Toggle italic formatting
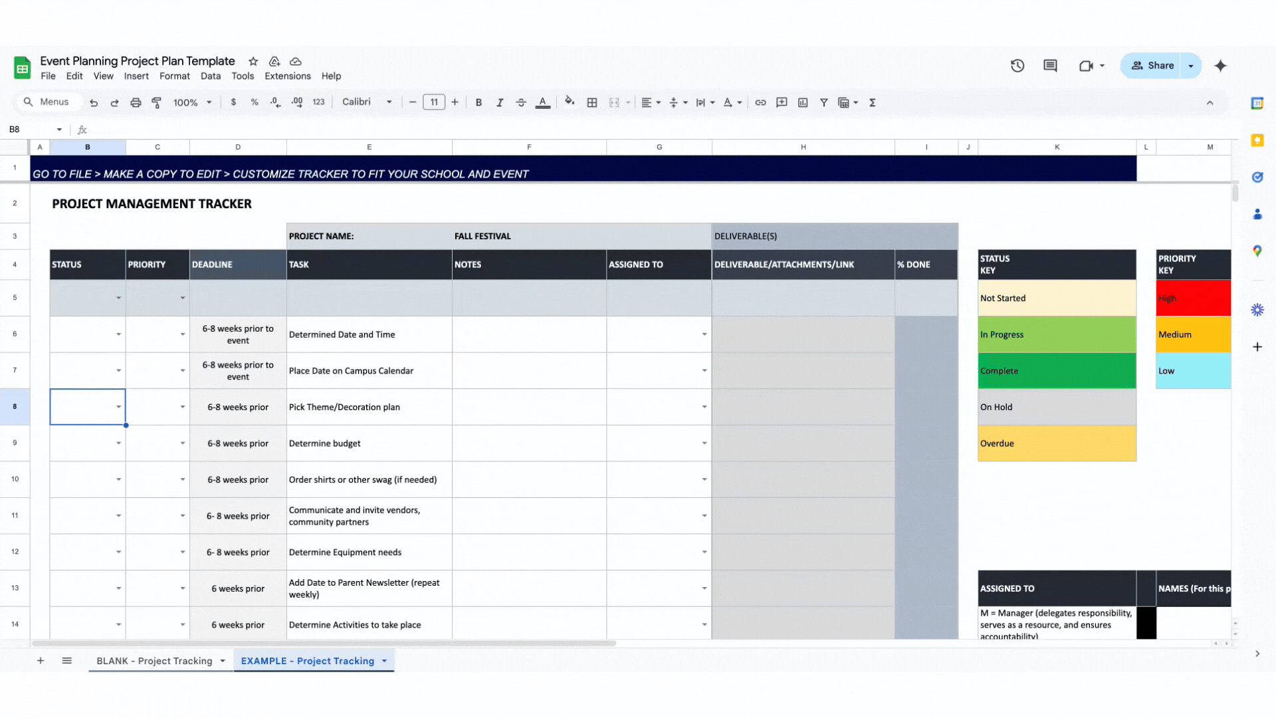Viewport: 1276px width, 718px height. click(500, 102)
